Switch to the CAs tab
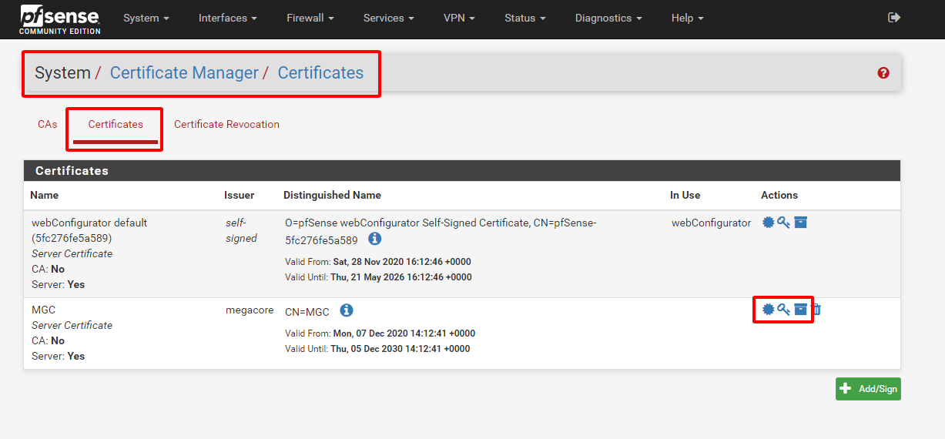Viewport: 945px width, 439px height. point(47,124)
